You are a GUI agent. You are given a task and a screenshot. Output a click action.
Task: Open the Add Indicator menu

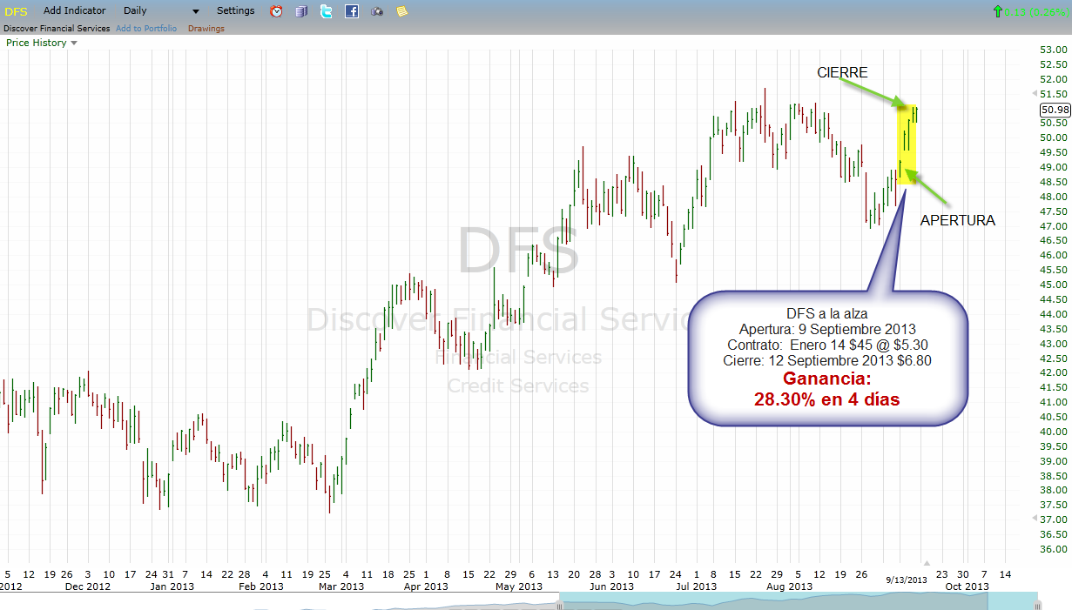(x=75, y=11)
